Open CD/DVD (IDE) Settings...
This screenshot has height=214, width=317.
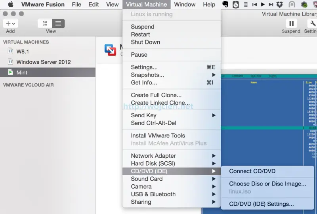pos(267,204)
